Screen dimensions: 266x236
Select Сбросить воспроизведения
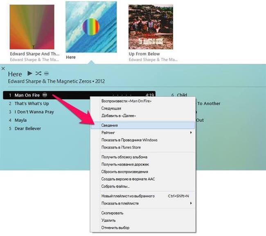(143, 172)
